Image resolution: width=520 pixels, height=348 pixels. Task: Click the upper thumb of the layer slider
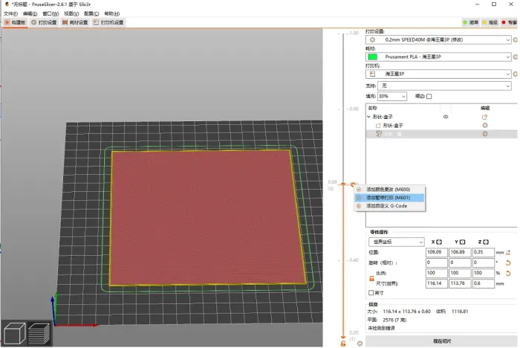coord(343,184)
